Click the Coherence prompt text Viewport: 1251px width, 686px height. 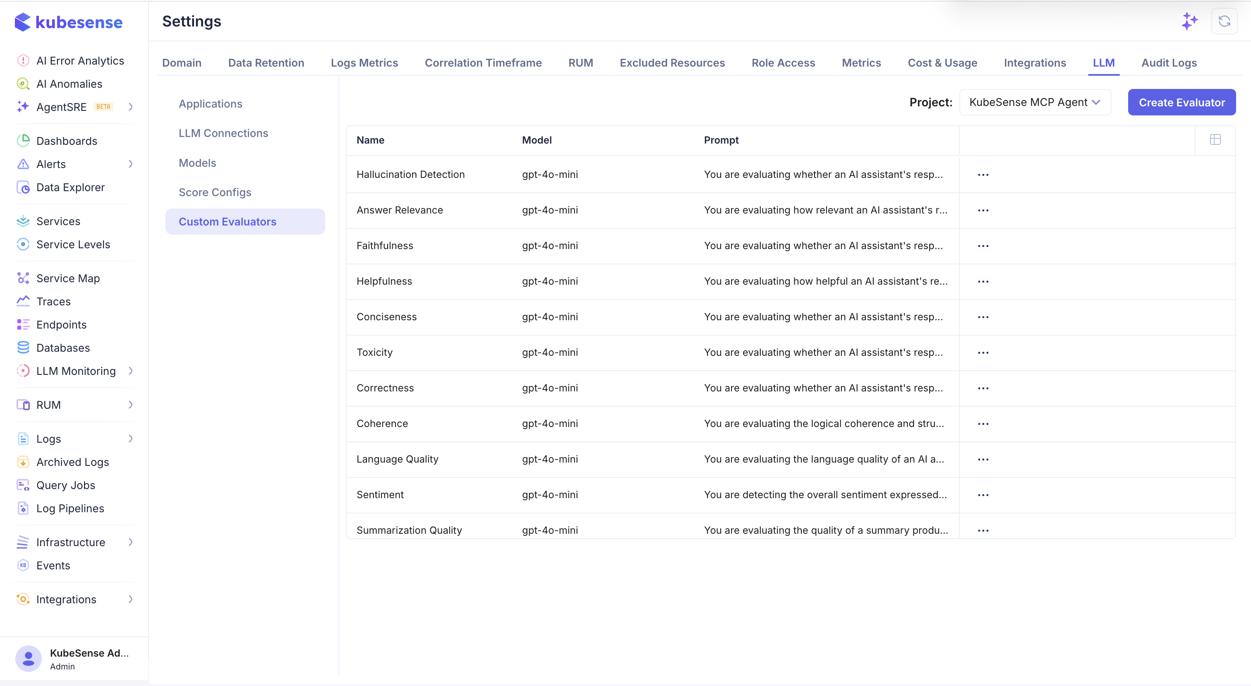coord(824,424)
